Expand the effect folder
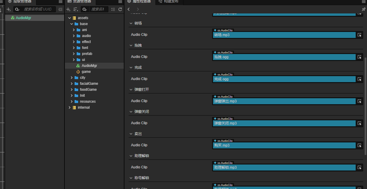Image resolution: width=367 pixels, height=189 pixels. tap(74, 42)
